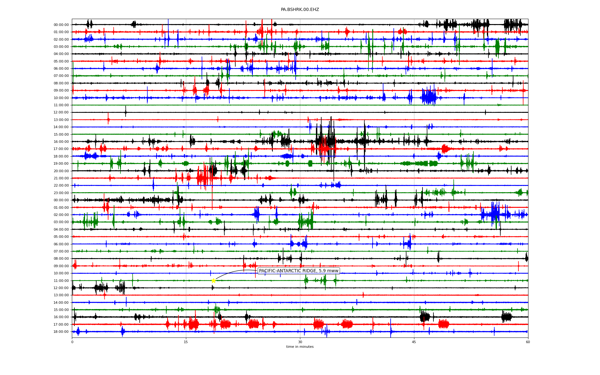
Task: Select the 21:00:00 row label
Action: pos(61,178)
